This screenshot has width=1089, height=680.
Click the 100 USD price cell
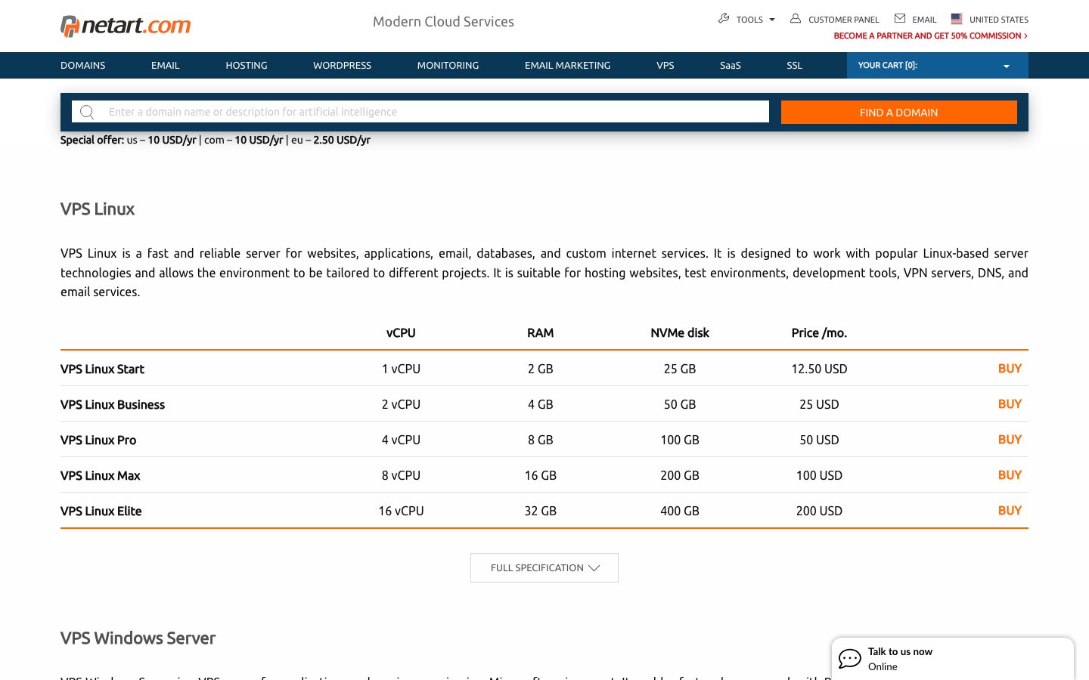(x=819, y=476)
